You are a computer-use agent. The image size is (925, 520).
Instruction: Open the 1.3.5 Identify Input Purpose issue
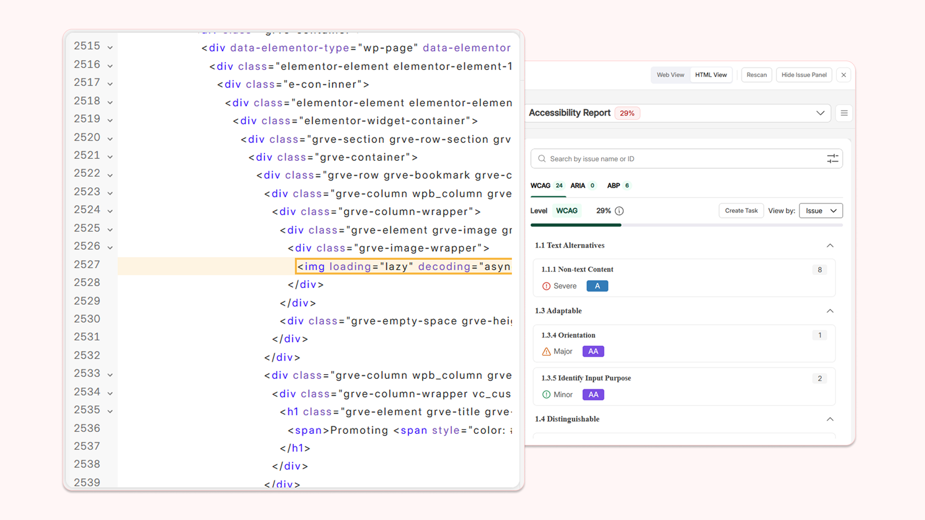[x=684, y=386]
